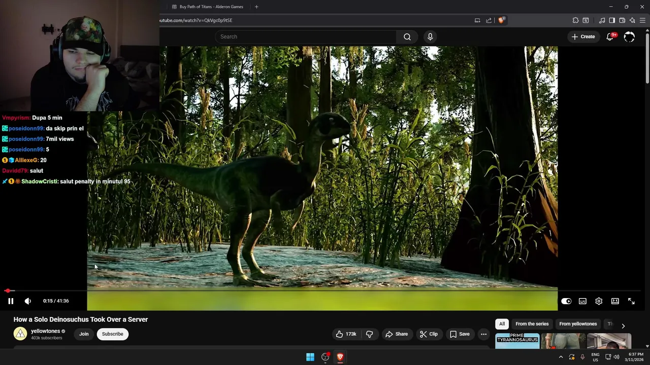Turn on subtitles with the captions icon

pos(582,301)
